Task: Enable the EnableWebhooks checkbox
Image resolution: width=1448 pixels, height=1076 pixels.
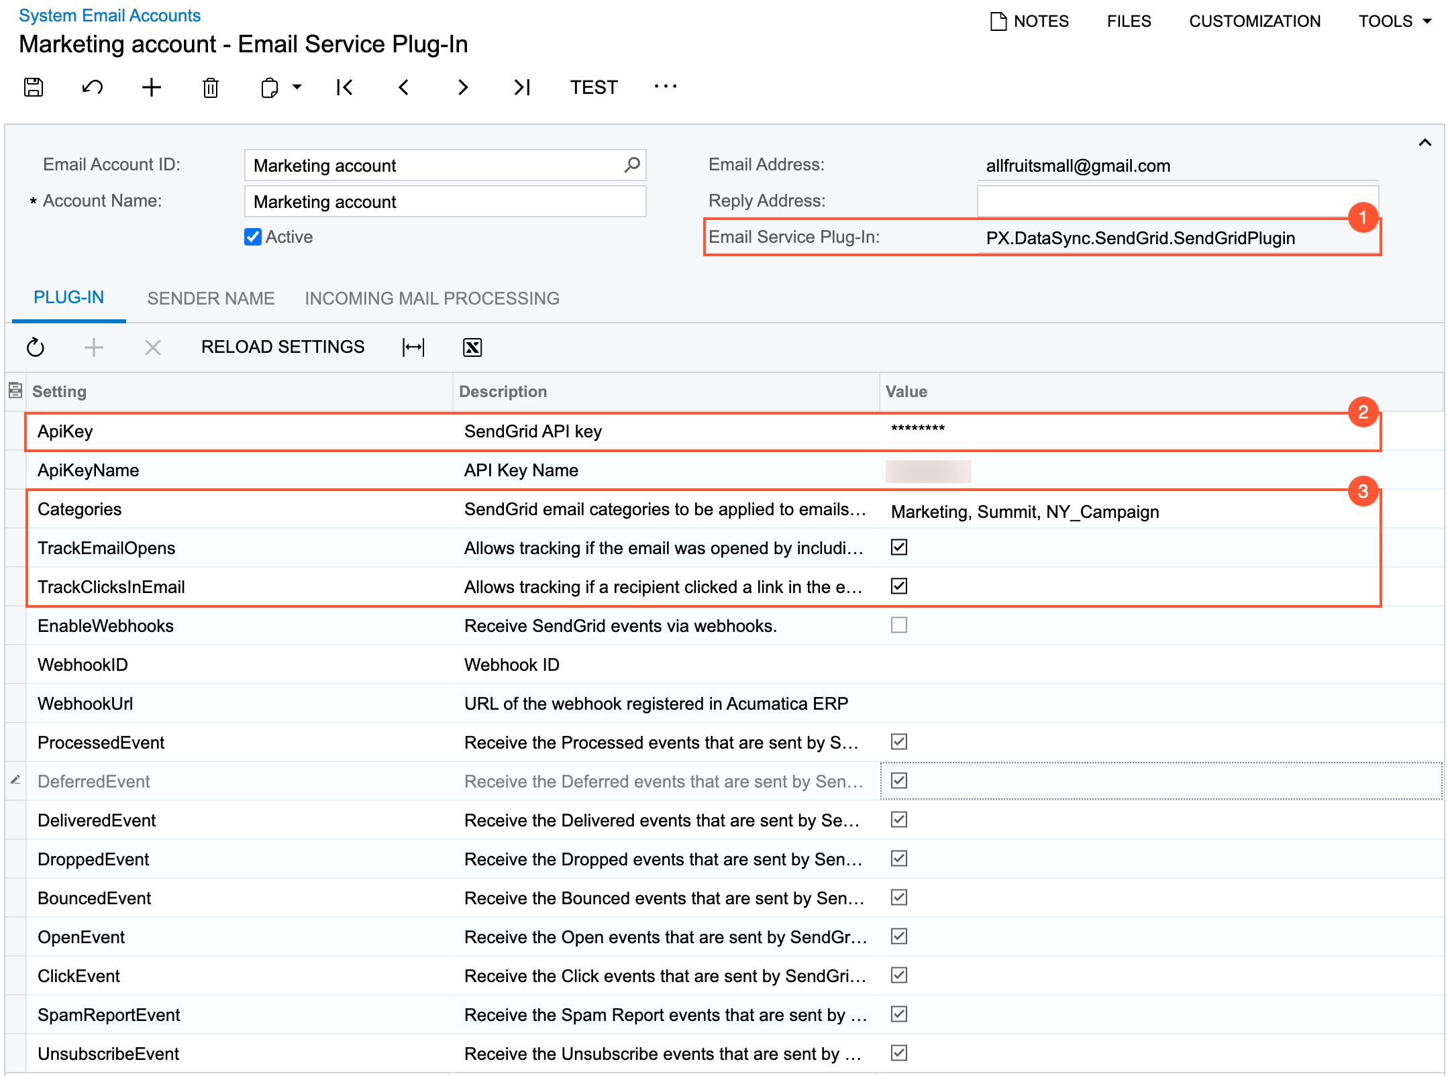Action: [x=899, y=625]
